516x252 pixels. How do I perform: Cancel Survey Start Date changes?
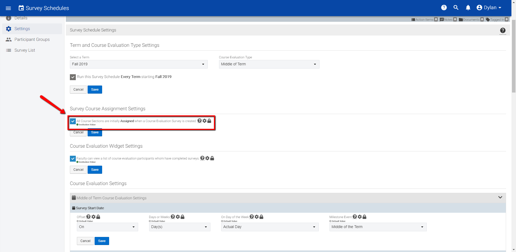pyautogui.click(x=85, y=241)
